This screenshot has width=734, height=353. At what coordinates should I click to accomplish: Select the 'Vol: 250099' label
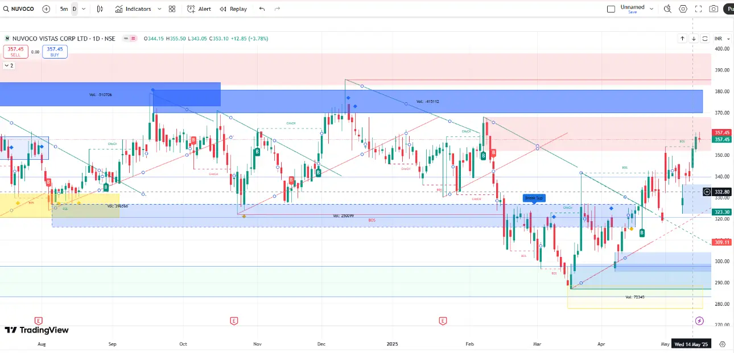[344, 216]
